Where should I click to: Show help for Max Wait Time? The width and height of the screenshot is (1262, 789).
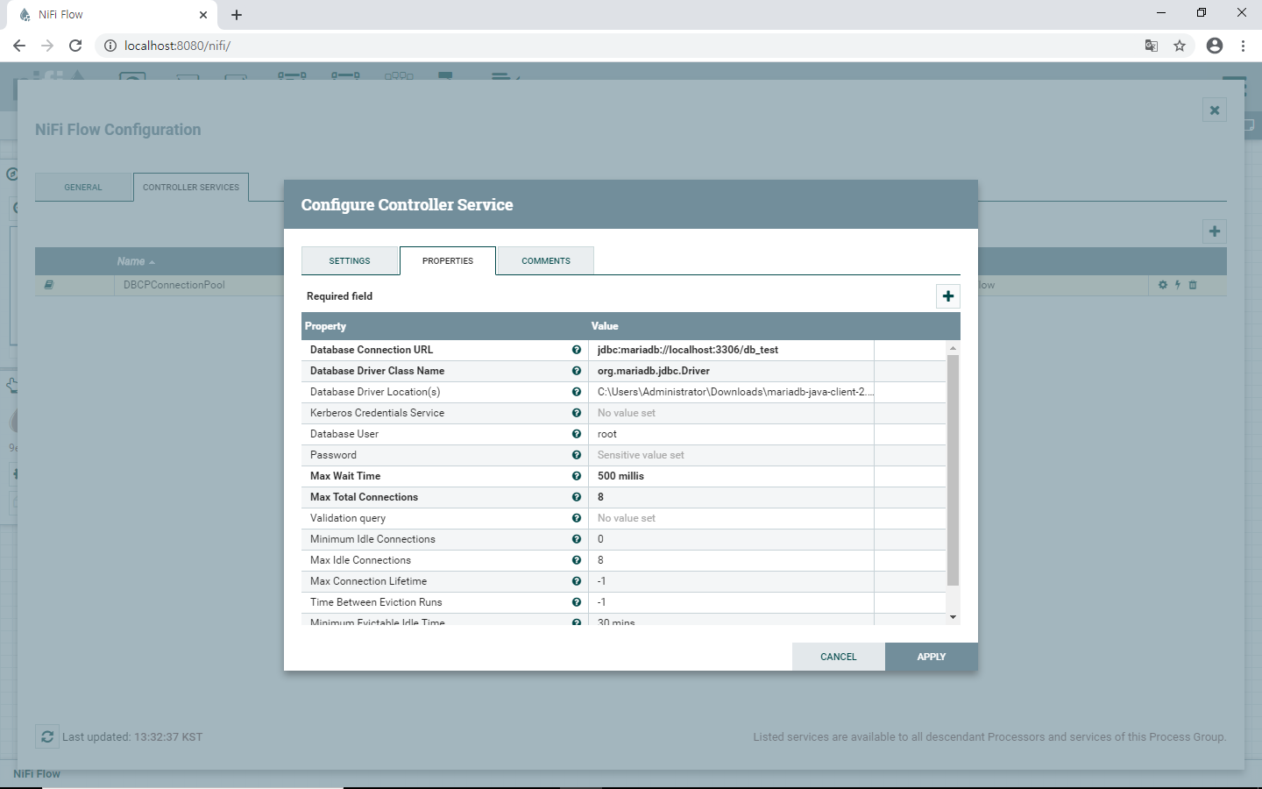coord(577,476)
